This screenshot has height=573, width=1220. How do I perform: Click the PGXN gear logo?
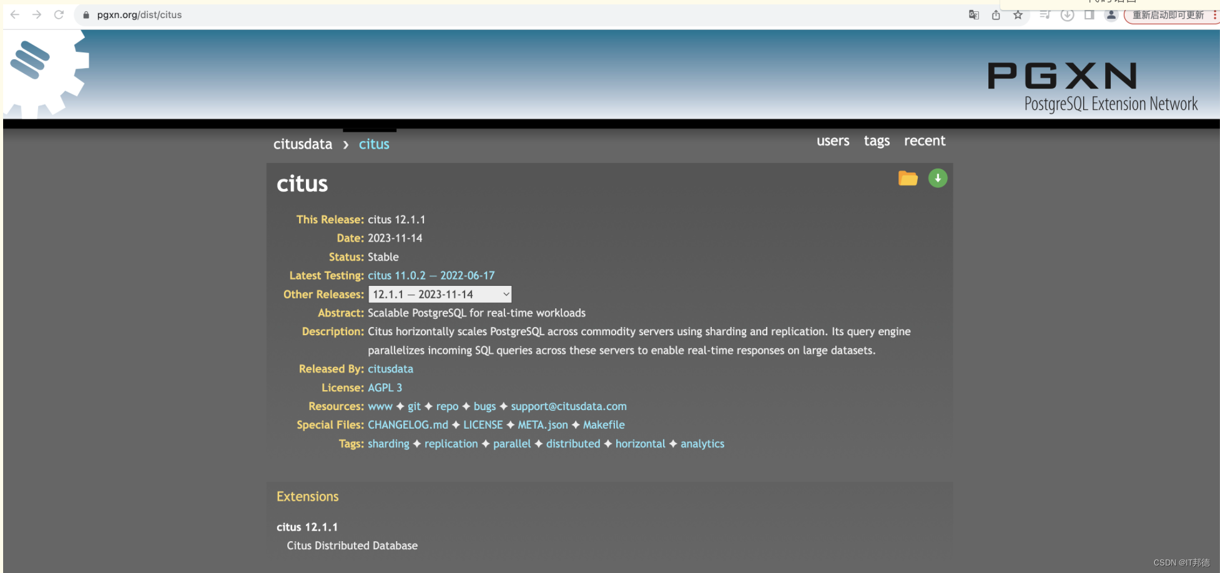pyautogui.click(x=45, y=74)
